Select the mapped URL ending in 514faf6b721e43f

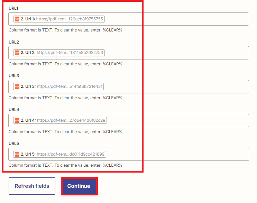(x=70, y=86)
